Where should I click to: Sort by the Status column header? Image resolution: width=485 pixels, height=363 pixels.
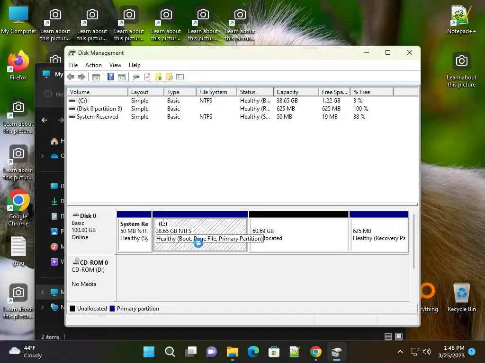255,92
